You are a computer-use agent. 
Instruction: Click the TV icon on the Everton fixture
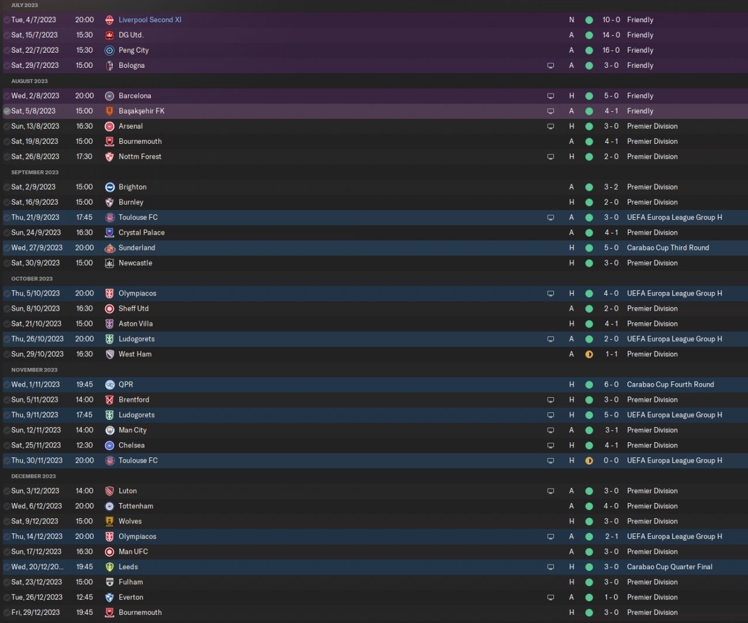coord(550,597)
